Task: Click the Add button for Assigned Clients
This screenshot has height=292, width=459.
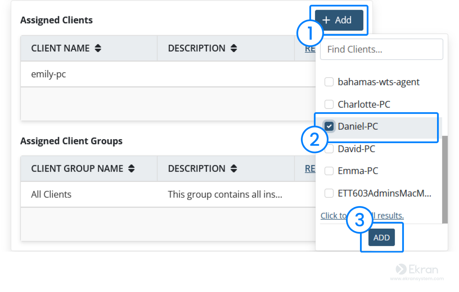Action: (x=339, y=20)
